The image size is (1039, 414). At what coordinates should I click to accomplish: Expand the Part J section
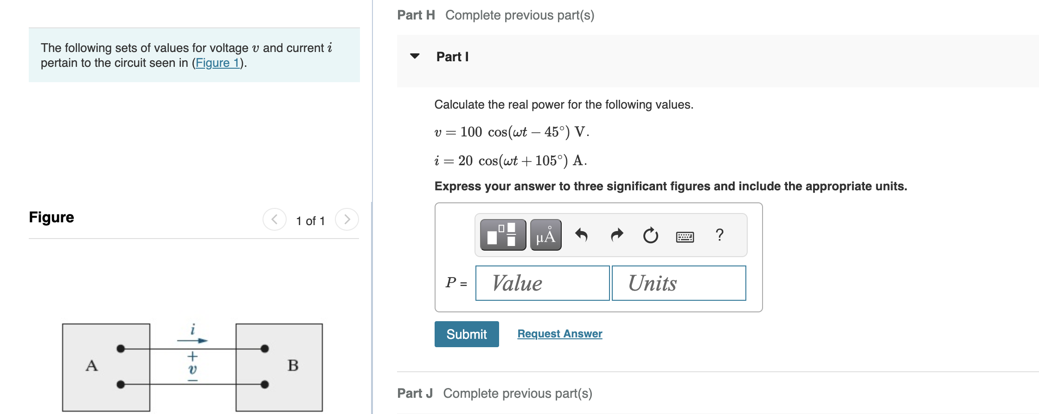(415, 393)
